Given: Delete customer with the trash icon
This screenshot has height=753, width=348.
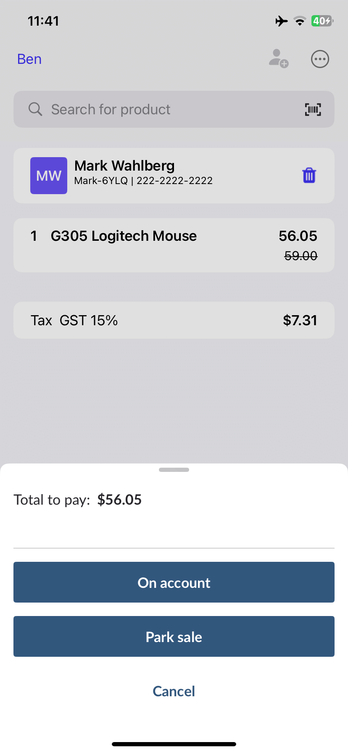Looking at the screenshot, I should (x=309, y=175).
